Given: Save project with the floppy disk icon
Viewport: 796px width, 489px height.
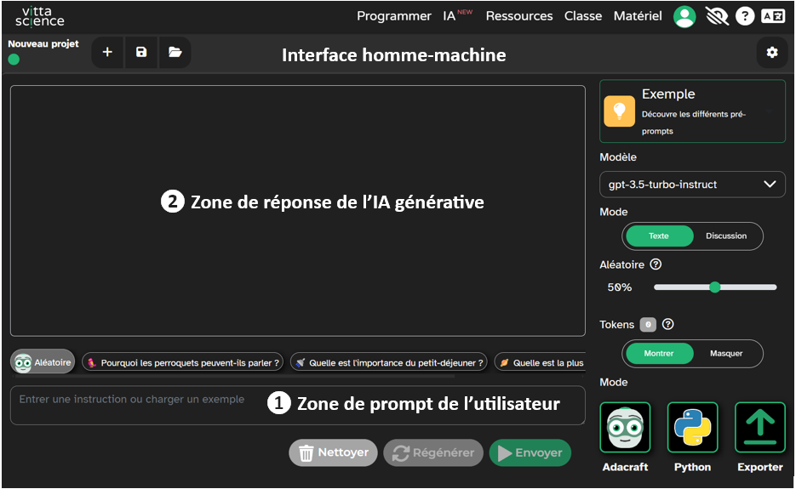Looking at the screenshot, I should pyautogui.click(x=141, y=53).
